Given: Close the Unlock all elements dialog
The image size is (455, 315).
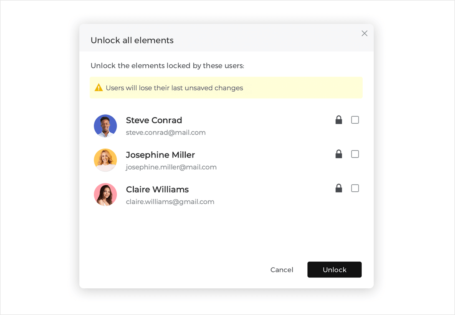Looking at the screenshot, I should click(365, 33).
